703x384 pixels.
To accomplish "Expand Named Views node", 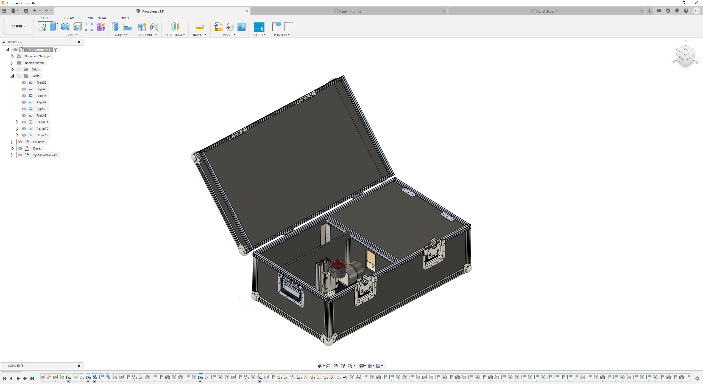I will click(x=12, y=63).
